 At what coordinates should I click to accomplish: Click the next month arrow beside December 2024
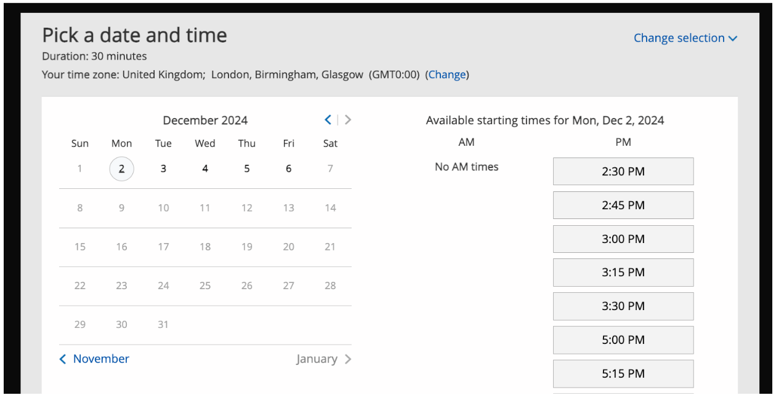348,120
